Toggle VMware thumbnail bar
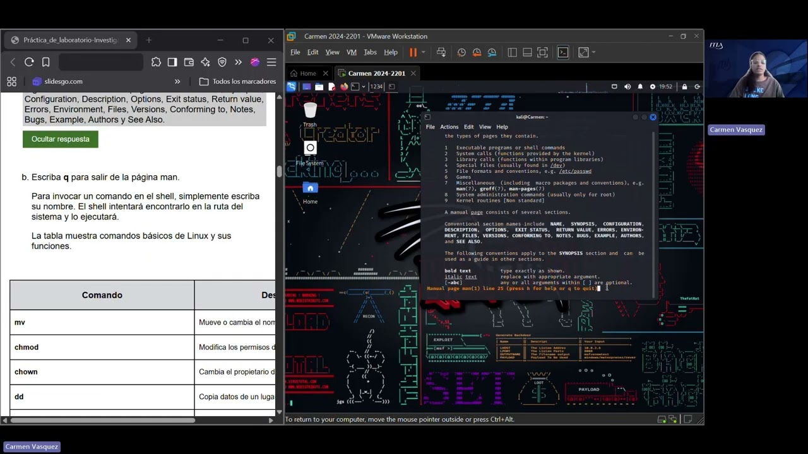The width and height of the screenshot is (808, 454). 527,52
